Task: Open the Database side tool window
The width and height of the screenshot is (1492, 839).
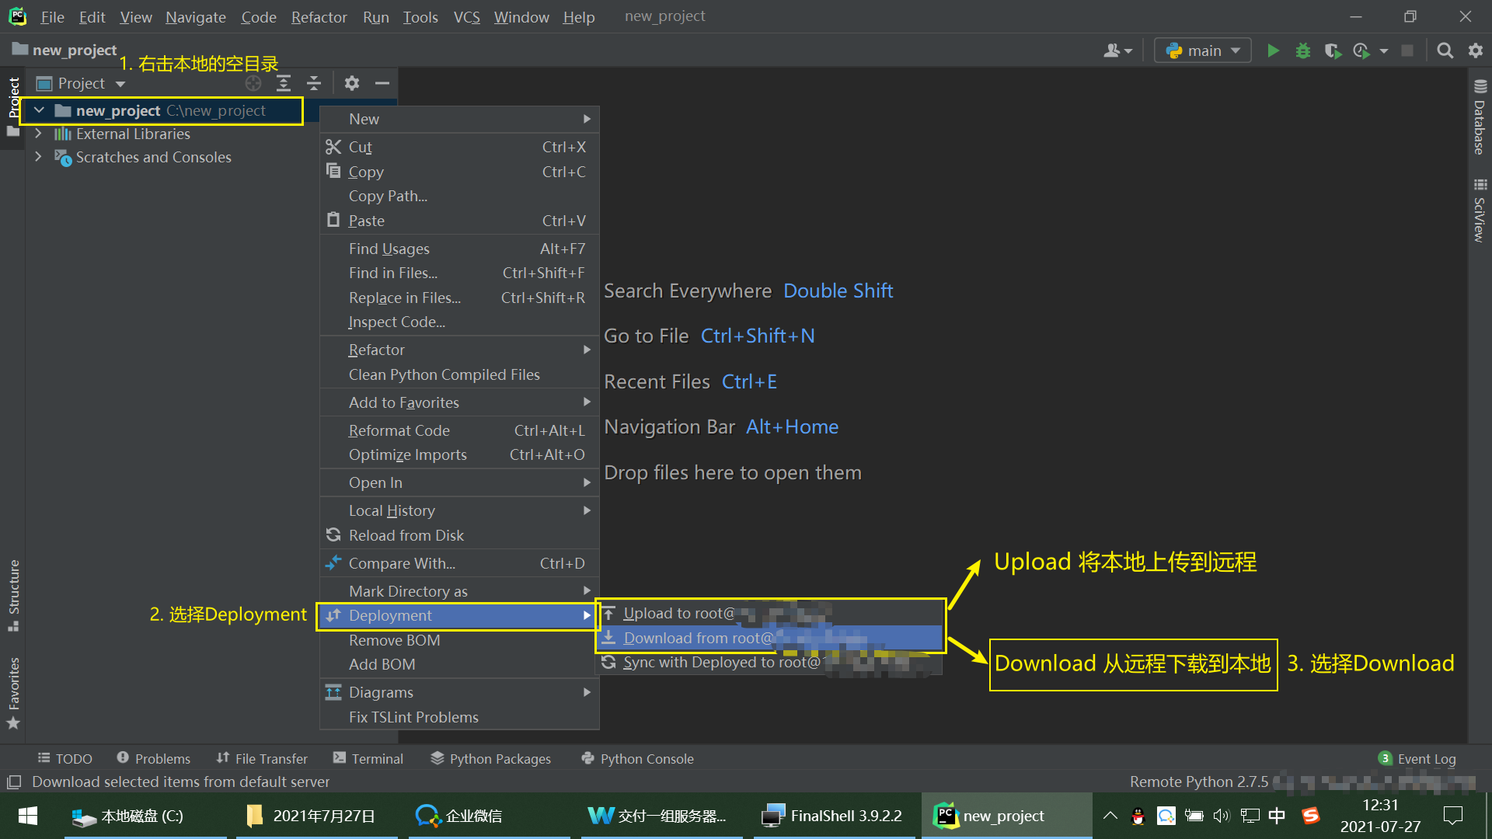Action: pos(1480,118)
